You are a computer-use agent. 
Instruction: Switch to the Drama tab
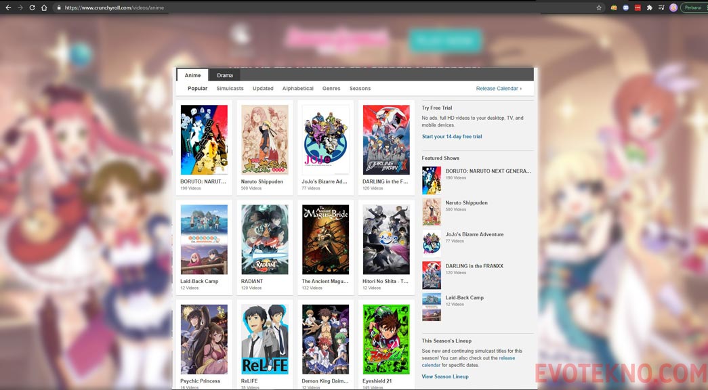click(x=225, y=75)
